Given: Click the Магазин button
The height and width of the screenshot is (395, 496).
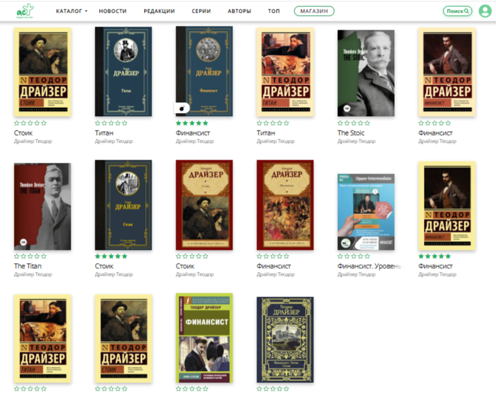Looking at the screenshot, I should (314, 11).
